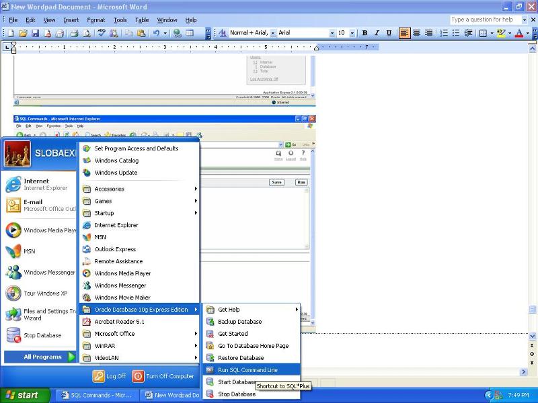Apply the Outside Border icon
This screenshot has width=538, height=403.
(x=483, y=33)
